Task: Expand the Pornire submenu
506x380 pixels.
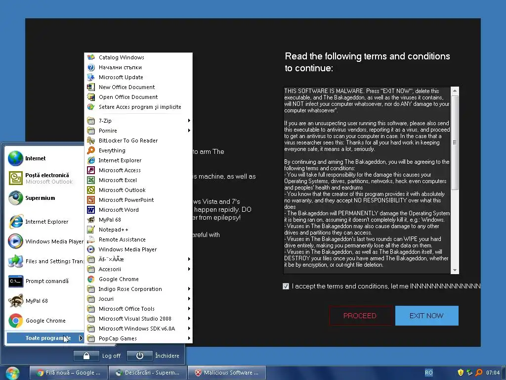Action: click(139, 131)
